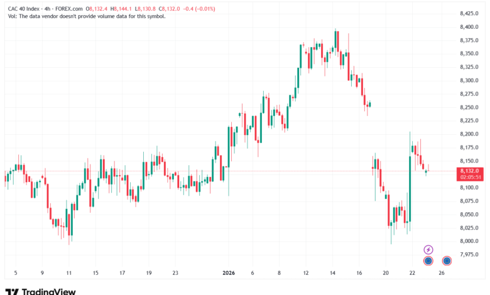Viewport: 490px width, 295px height.
Task: Click the 26 date label on time axis
Action: (442, 274)
